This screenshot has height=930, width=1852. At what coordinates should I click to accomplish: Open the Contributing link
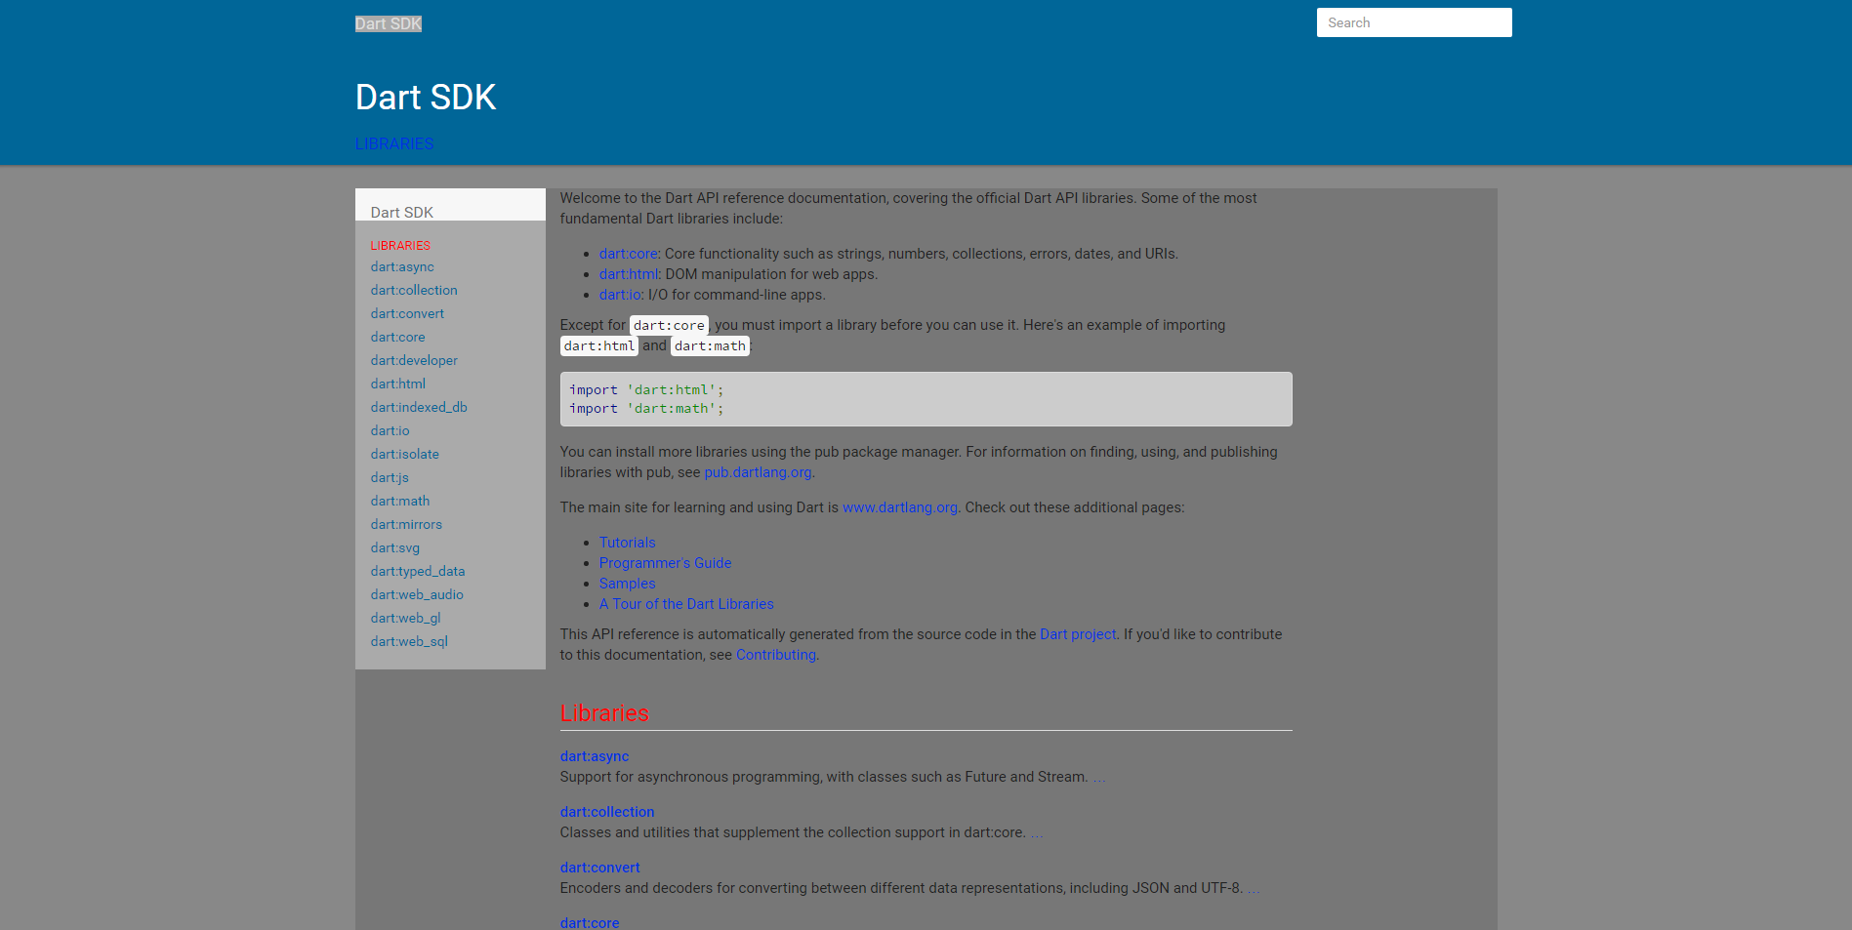[776, 655]
